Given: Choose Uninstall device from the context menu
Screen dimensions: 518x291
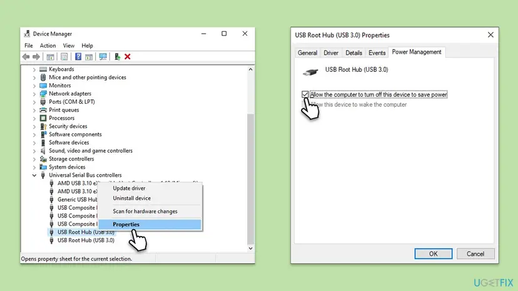Looking at the screenshot, I should point(150,199).
